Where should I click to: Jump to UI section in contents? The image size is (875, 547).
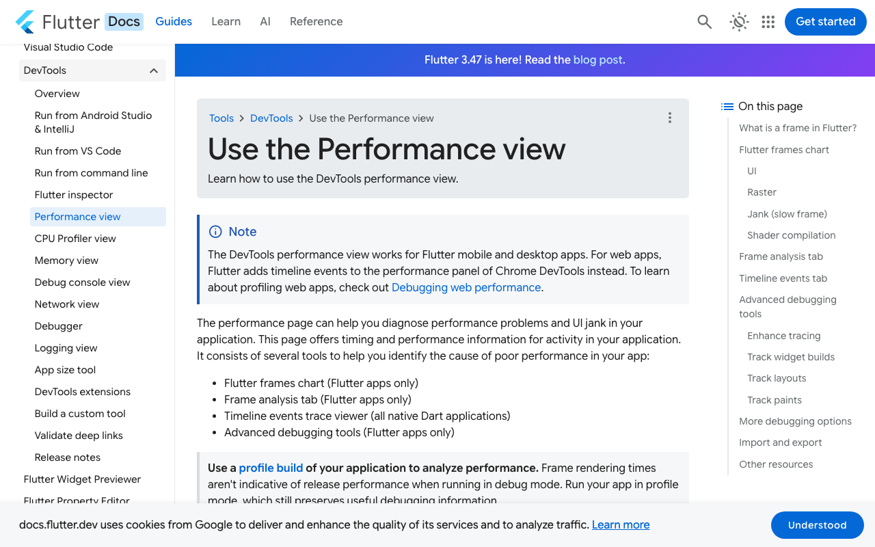[752, 171]
